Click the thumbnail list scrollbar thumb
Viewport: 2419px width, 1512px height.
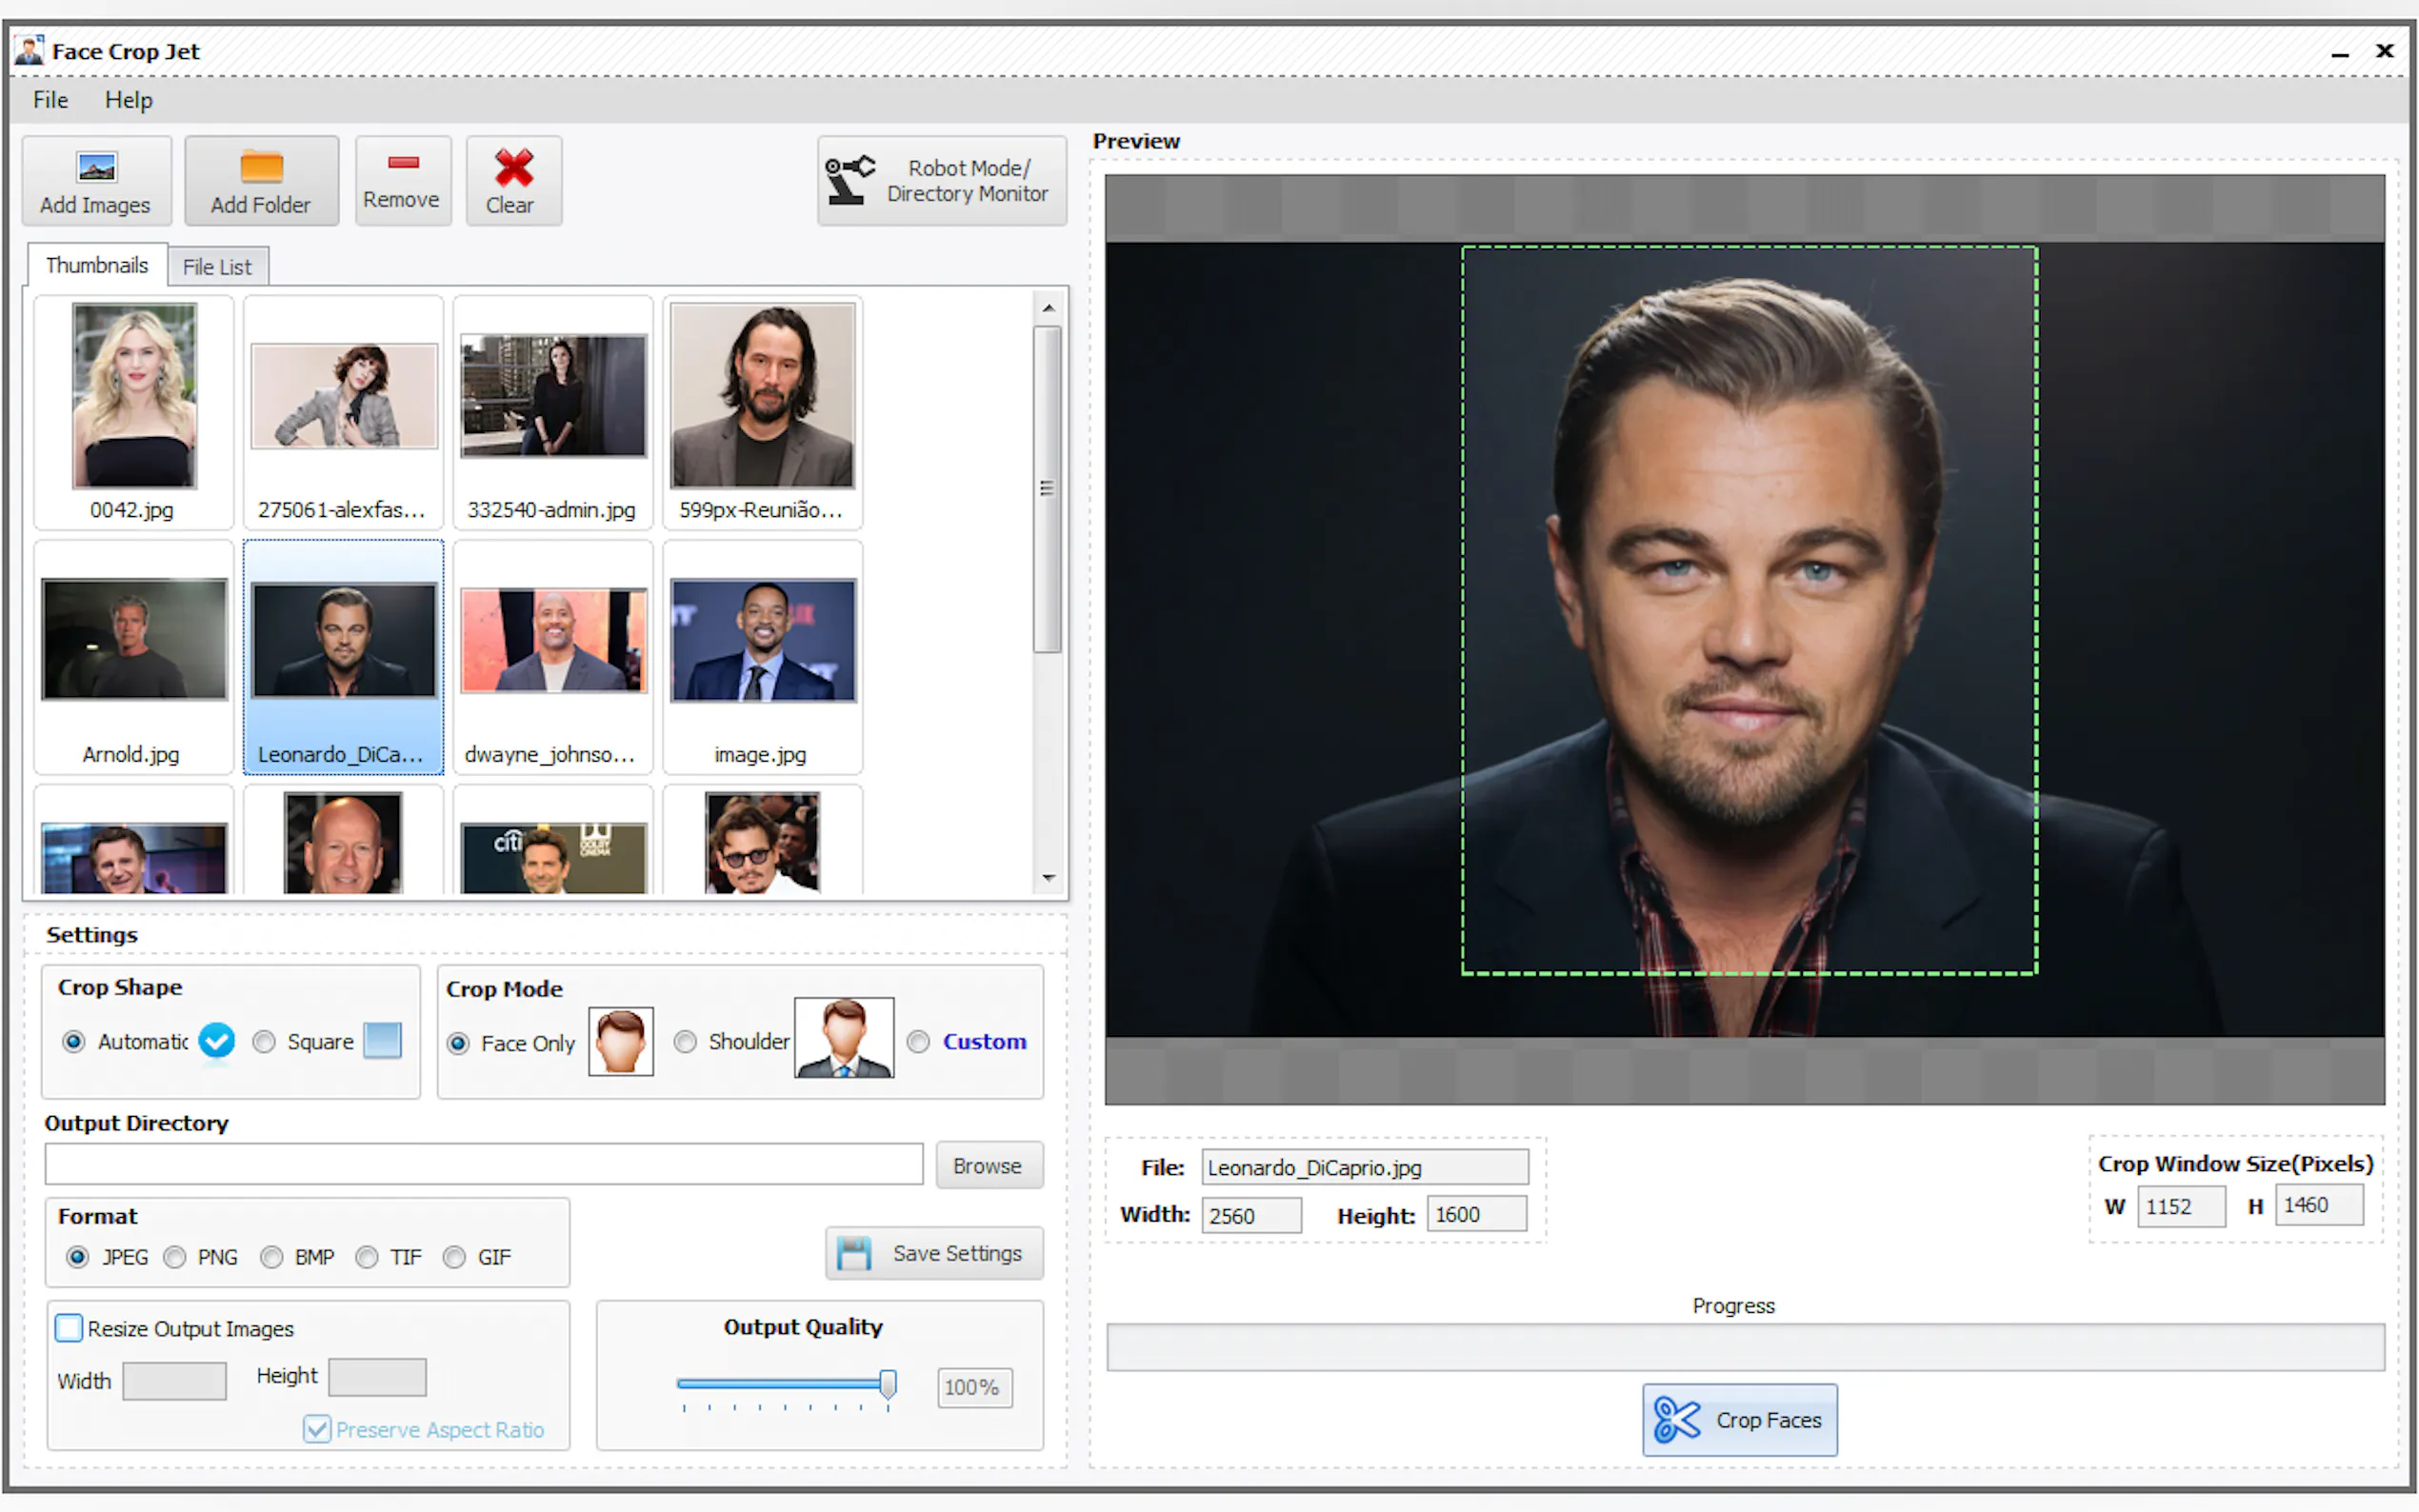(1047, 488)
